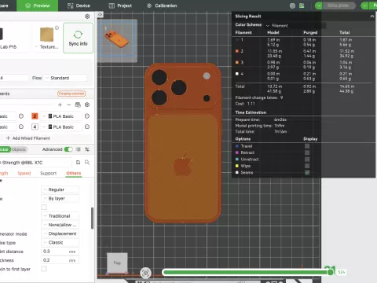Enable Travel display checkbox
Screen dimensions: 377x283
307,146
